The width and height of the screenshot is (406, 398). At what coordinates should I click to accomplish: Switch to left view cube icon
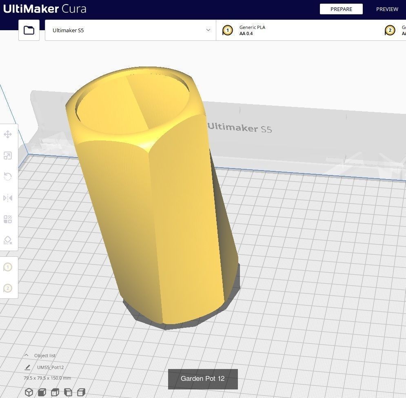pyautogui.click(x=68, y=392)
